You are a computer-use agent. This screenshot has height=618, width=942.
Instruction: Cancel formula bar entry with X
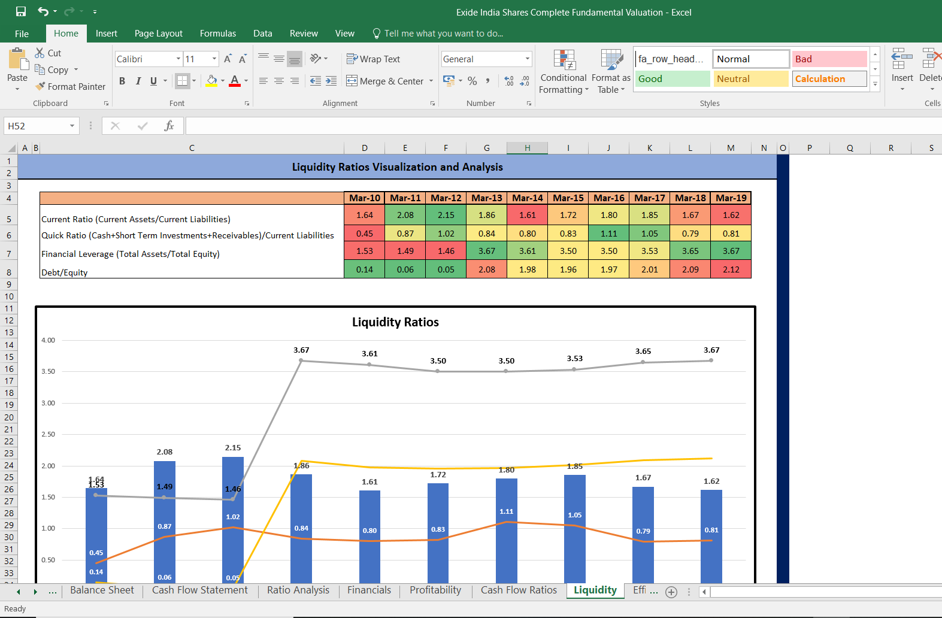click(x=116, y=126)
